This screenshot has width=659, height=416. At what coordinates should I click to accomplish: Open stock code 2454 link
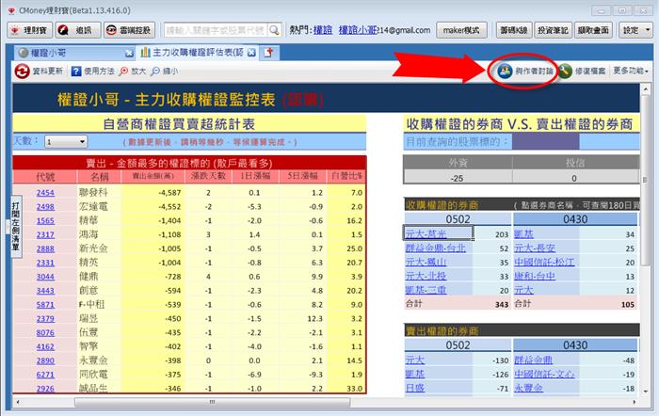click(x=45, y=192)
